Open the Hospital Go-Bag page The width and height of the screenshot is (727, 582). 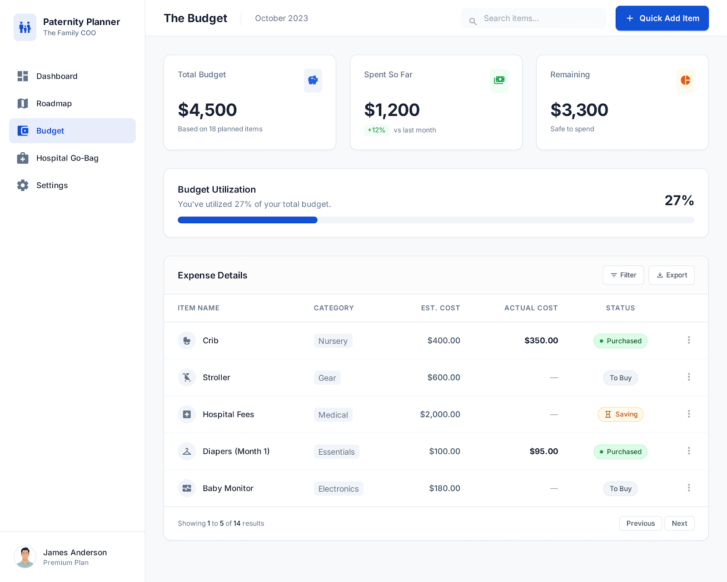coord(67,158)
